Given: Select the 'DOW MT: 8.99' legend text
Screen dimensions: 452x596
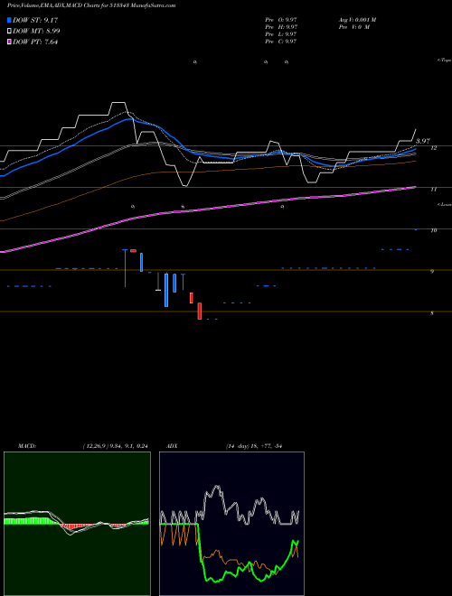Looking at the screenshot, I should (36, 32).
